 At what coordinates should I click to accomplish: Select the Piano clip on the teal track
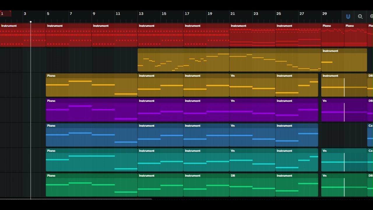point(92,160)
